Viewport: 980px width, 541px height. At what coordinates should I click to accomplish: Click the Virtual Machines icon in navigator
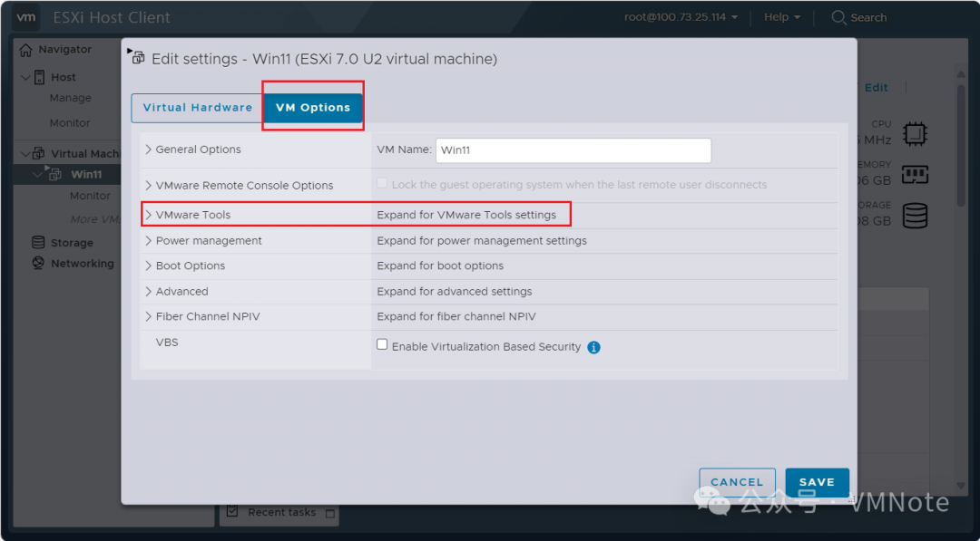tap(39, 153)
